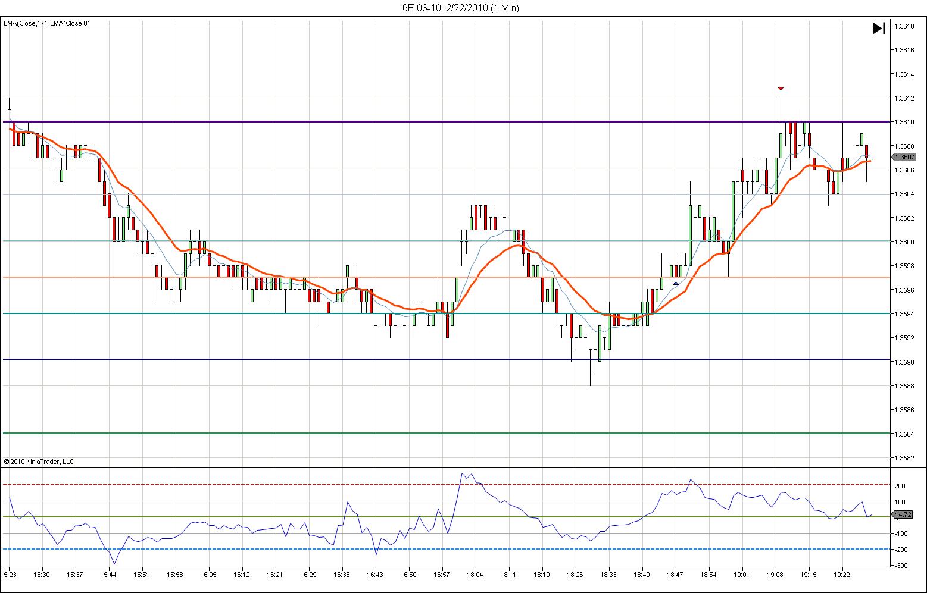Click the 1.3586 price axis label

tap(905, 410)
